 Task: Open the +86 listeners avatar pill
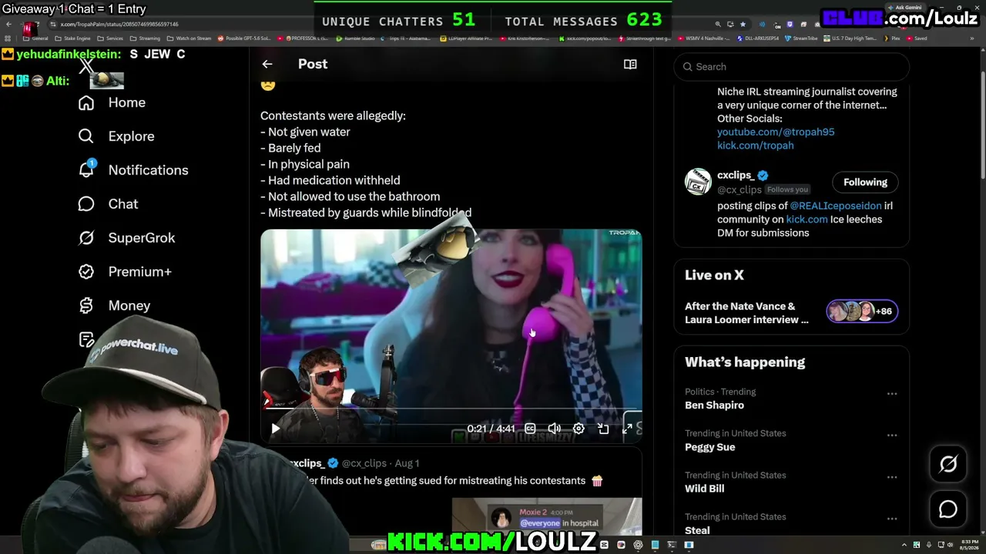862,311
